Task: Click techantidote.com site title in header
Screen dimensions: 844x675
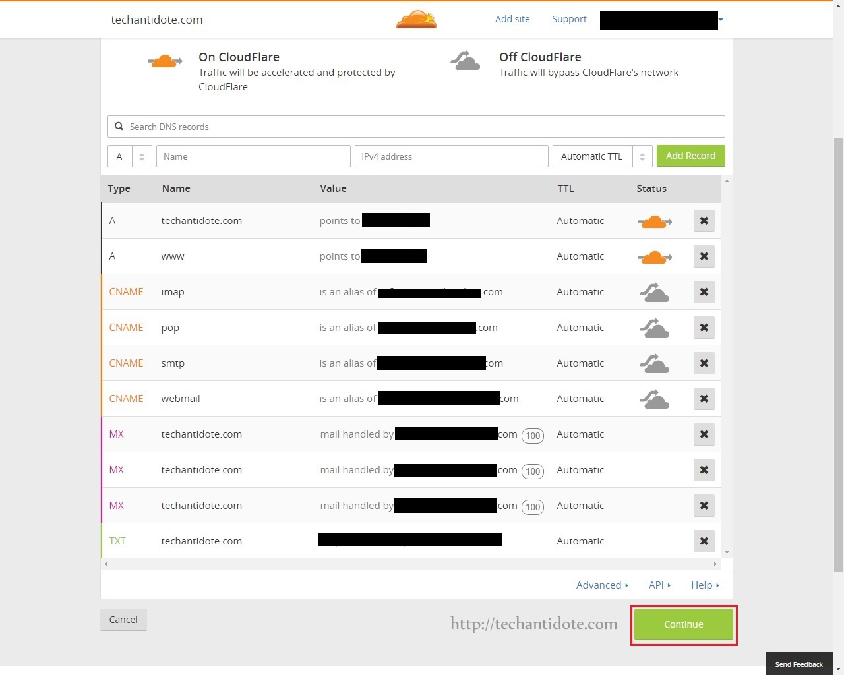Action: point(157,20)
